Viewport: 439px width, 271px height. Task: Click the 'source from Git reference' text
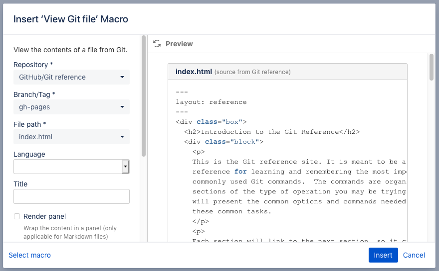pyautogui.click(x=252, y=72)
